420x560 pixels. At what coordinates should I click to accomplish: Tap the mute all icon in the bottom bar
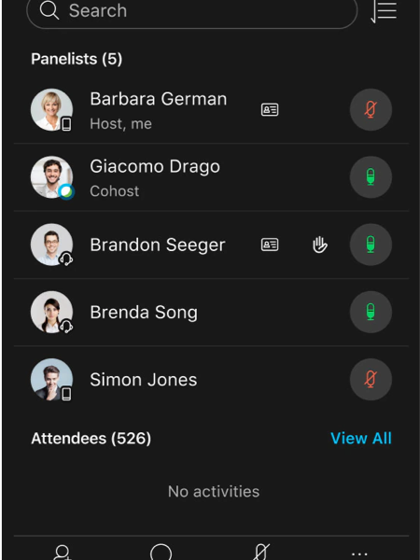coord(261,552)
